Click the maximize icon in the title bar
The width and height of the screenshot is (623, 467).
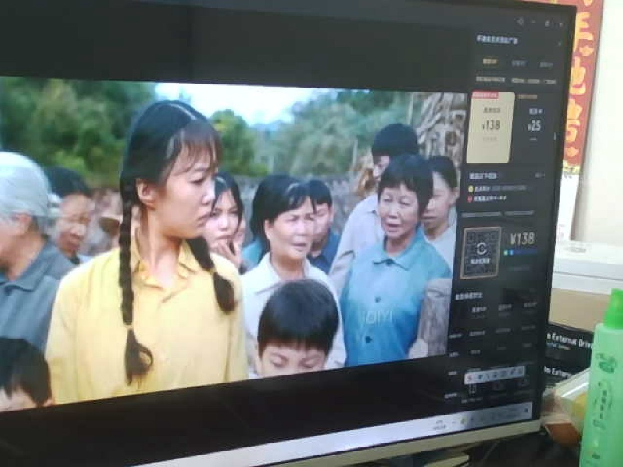click(x=547, y=23)
